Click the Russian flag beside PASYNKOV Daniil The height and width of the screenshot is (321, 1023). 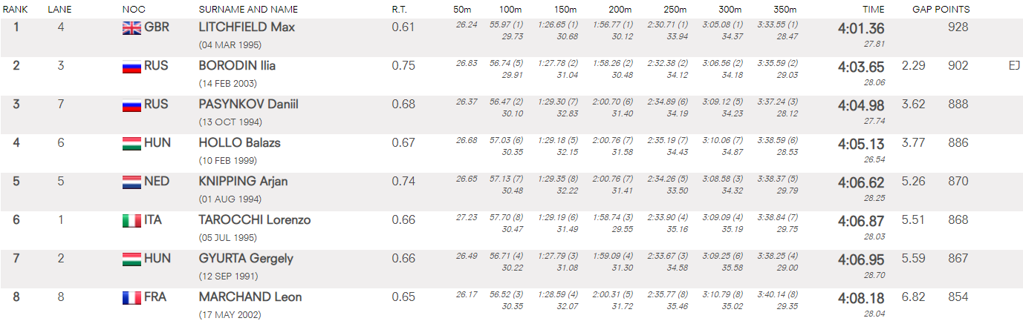(131, 105)
